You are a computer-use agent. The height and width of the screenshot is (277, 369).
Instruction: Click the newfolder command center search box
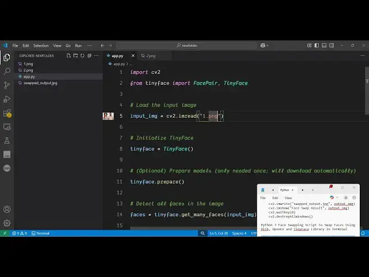click(187, 46)
